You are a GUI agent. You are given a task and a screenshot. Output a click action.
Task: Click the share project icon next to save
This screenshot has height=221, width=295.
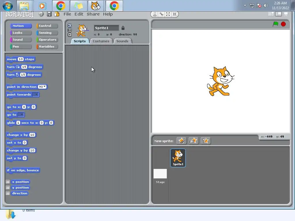tap(57, 14)
